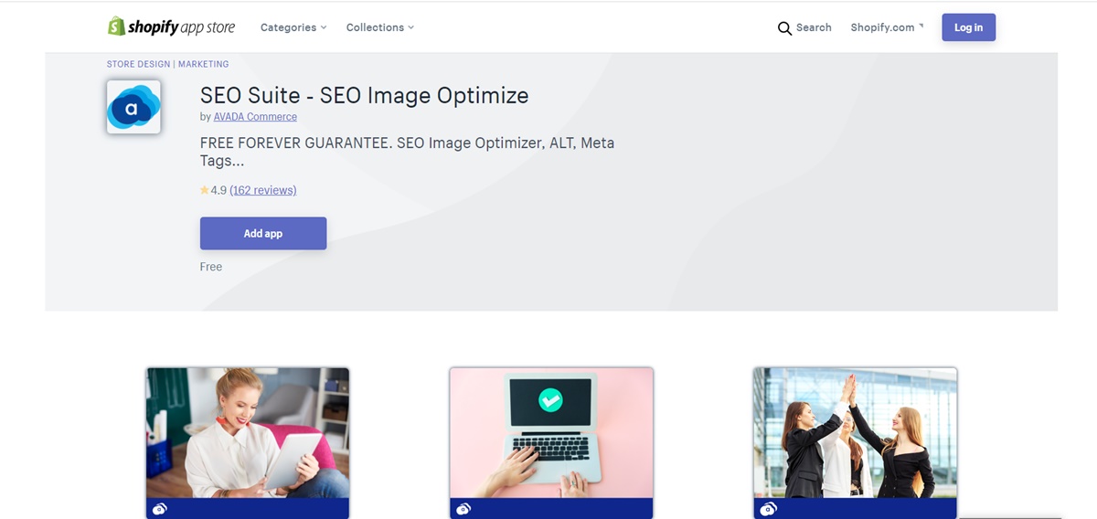Open the Collections dropdown menu

pyautogui.click(x=379, y=27)
